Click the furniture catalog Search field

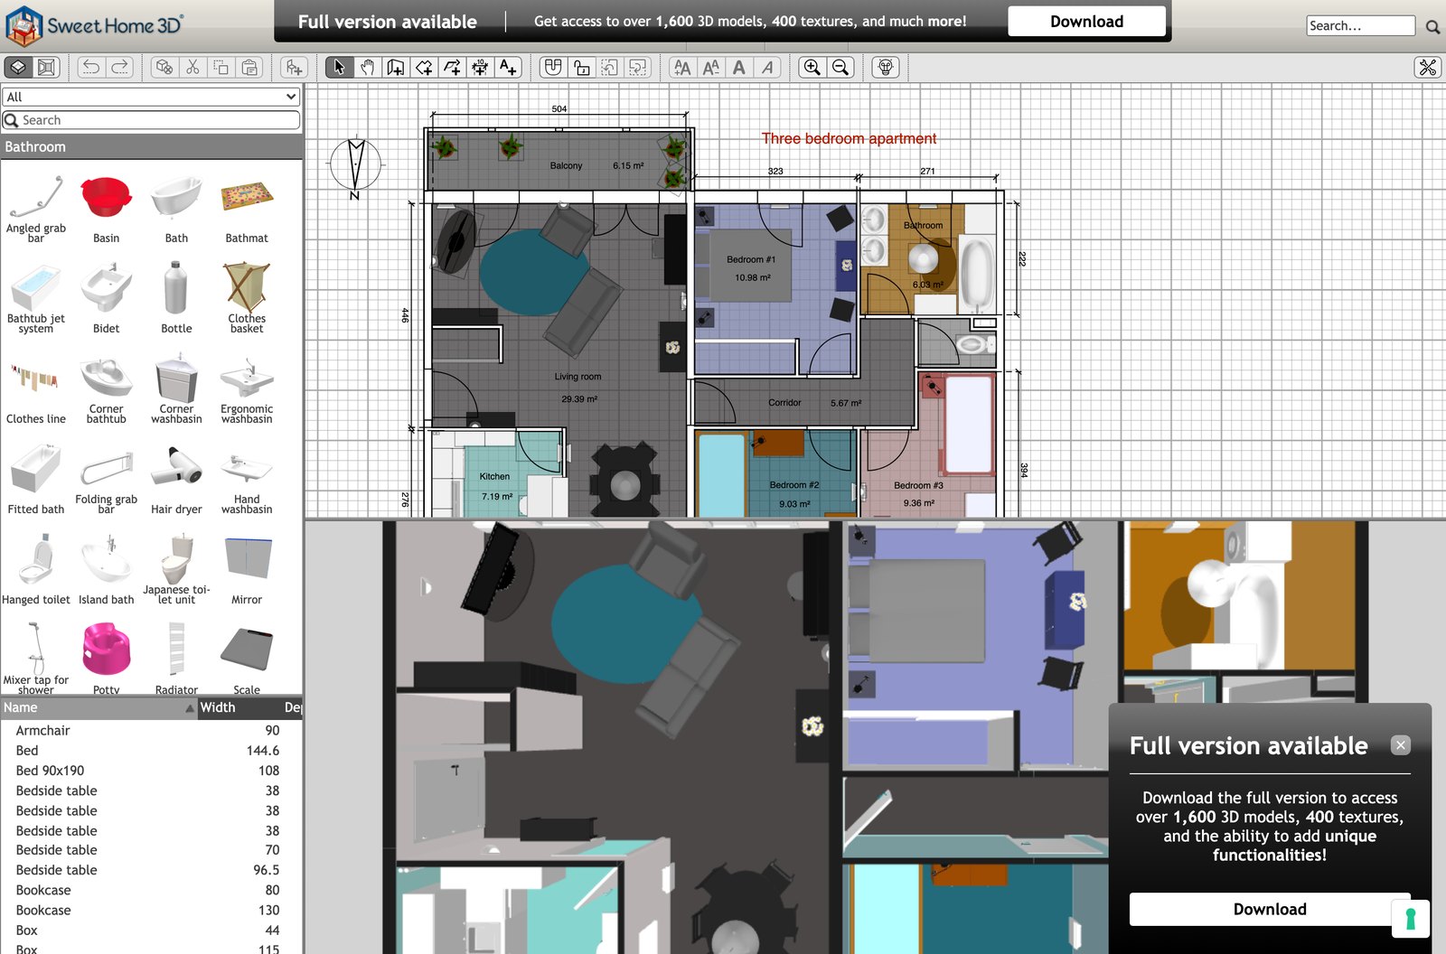pyautogui.click(x=151, y=120)
